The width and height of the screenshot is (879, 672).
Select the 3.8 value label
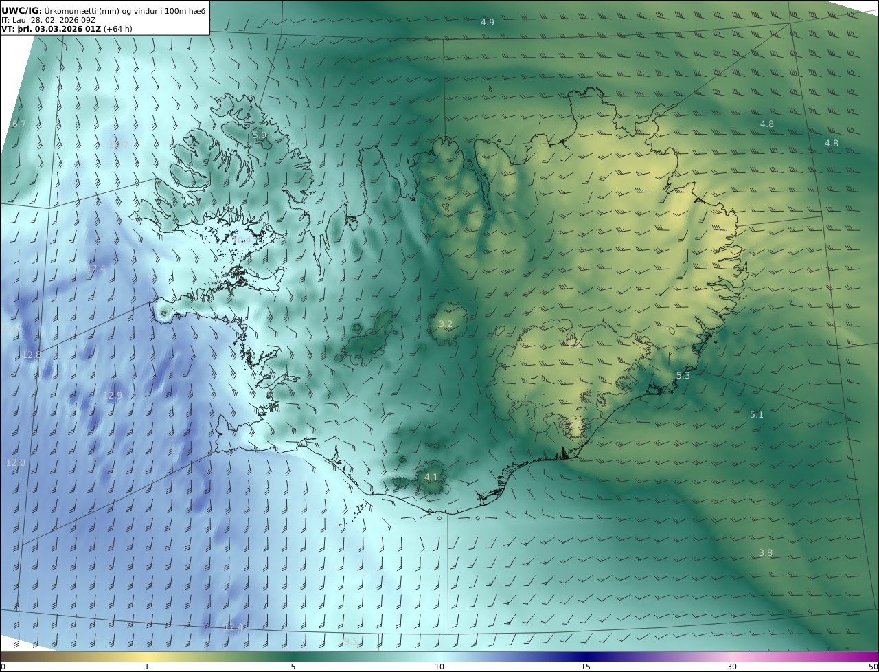coord(766,553)
